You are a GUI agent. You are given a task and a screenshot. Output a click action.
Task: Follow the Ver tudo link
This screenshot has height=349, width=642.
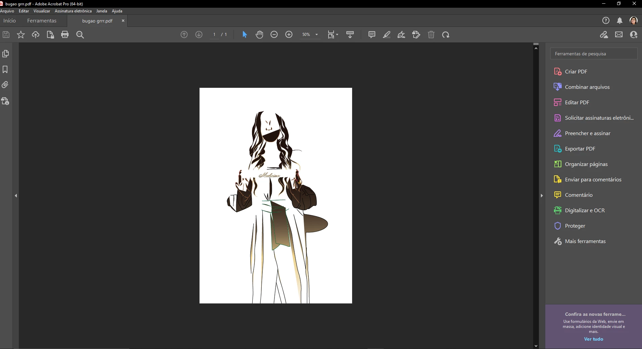click(x=594, y=339)
